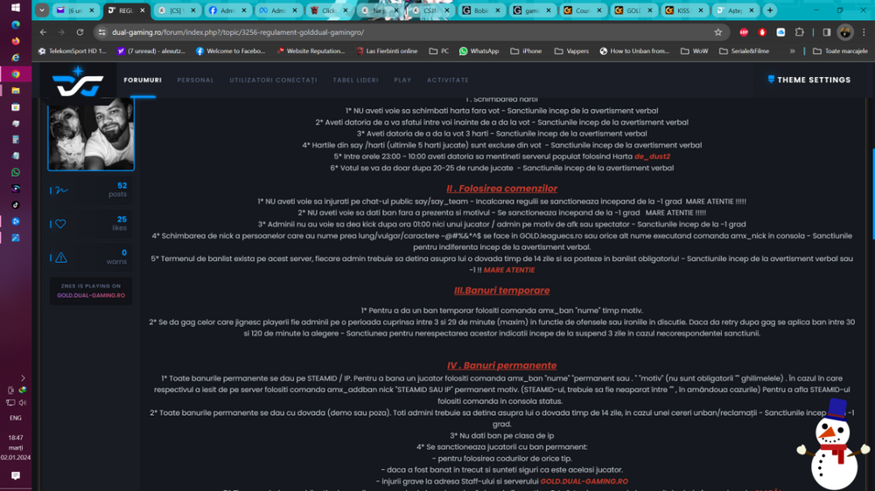Bookmark this page with the star icon
875x491 pixels.
[x=718, y=32]
